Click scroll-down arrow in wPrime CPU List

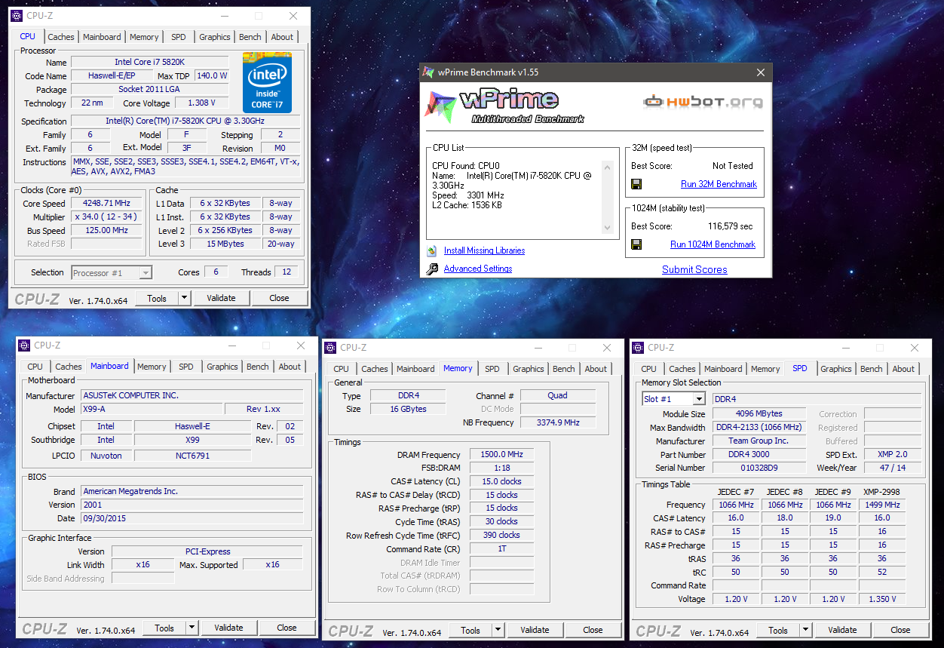point(607,228)
